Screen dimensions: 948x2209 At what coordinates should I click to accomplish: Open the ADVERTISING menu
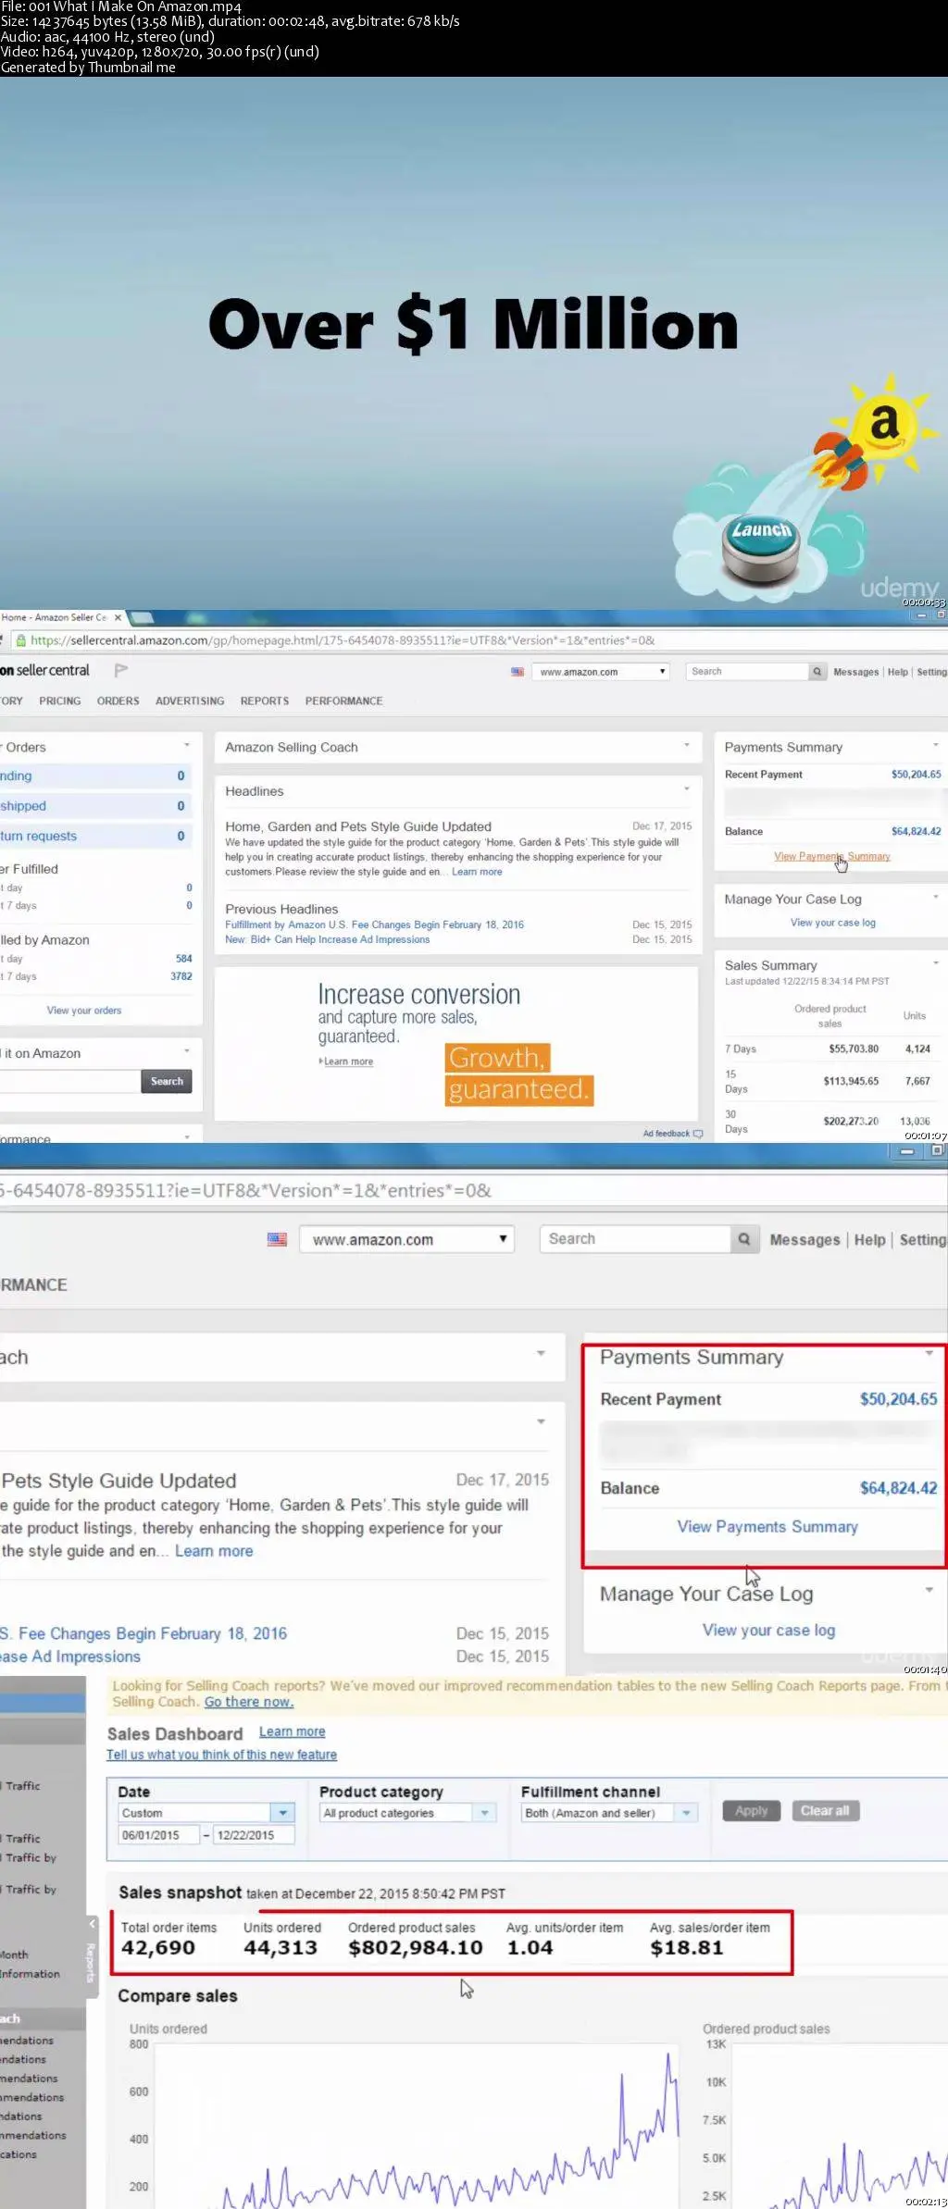(x=190, y=701)
